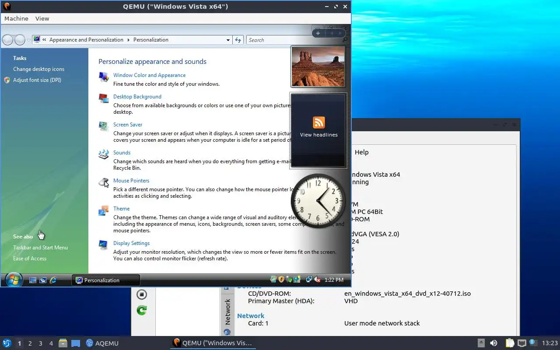Launch Internet Explorer from quick launch
560x350 pixels.
[x=53, y=280]
